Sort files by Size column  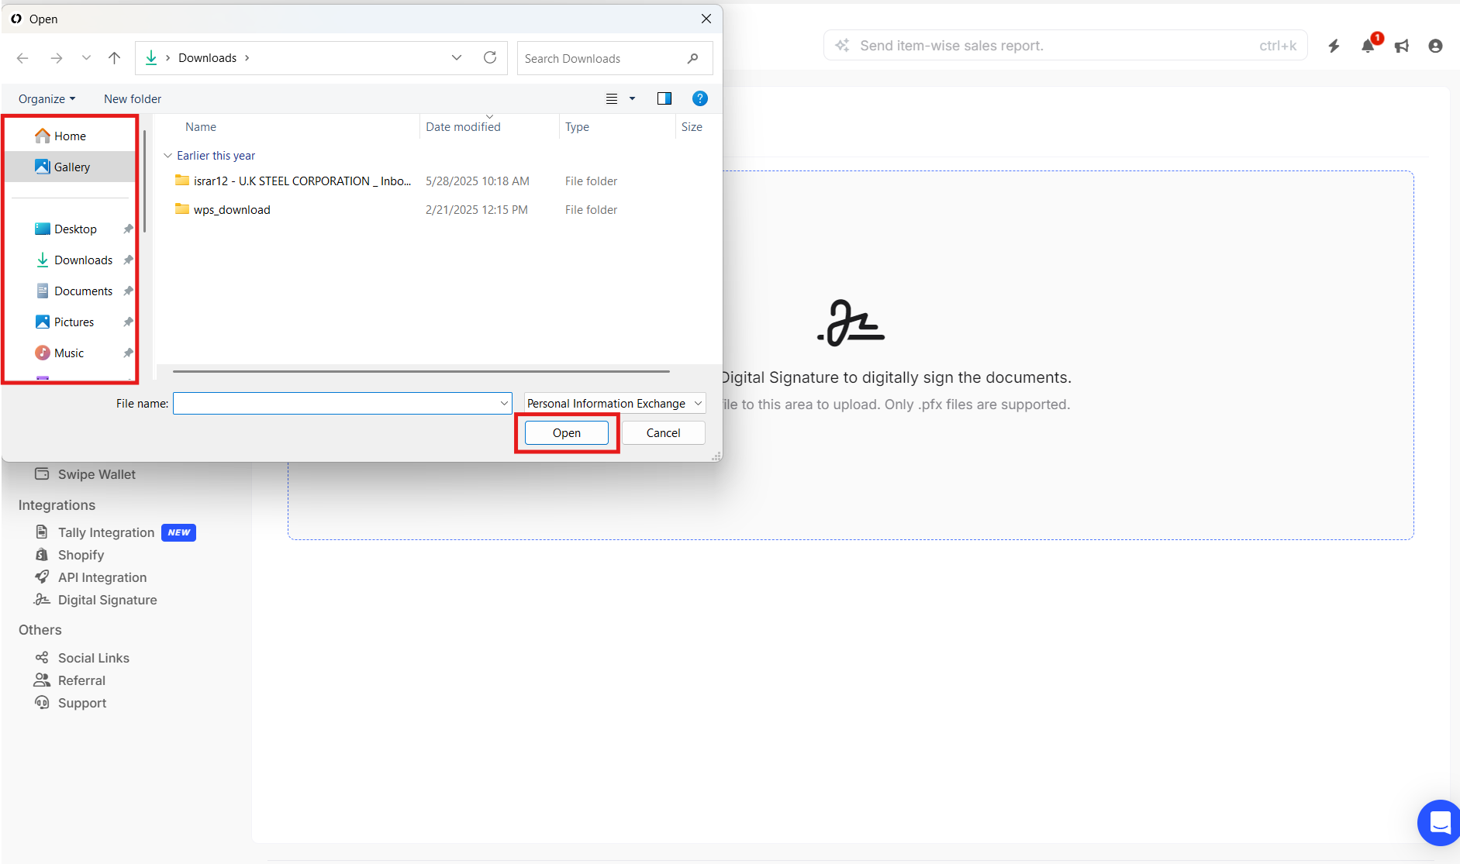(x=692, y=127)
